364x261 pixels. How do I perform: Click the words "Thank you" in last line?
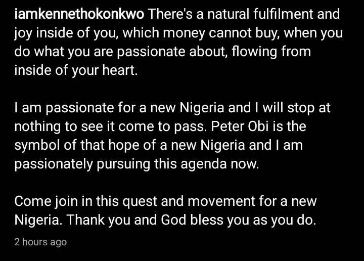point(99,220)
